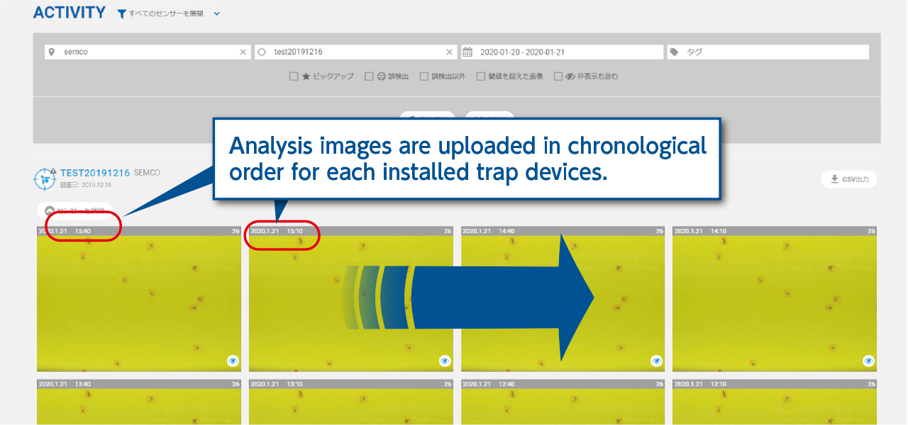Toggle visibility eye on 15:40 image
The height and width of the screenshot is (425, 908).
(x=233, y=361)
